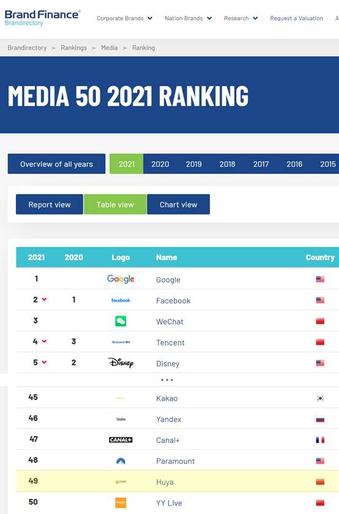This screenshot has height=514, width=339.
Task: Open Report view
Action: coord(50,204)
